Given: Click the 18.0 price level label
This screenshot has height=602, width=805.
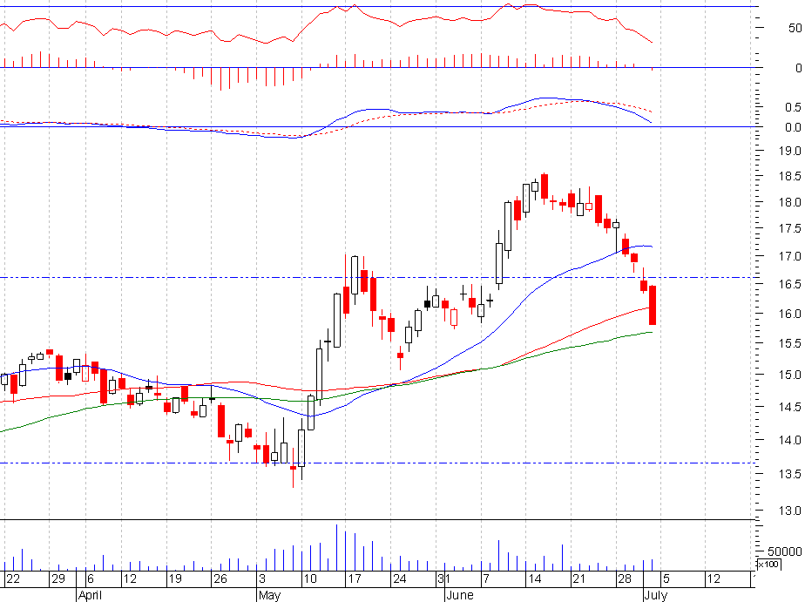Looking at the screenshot, I should pos(789,203).
